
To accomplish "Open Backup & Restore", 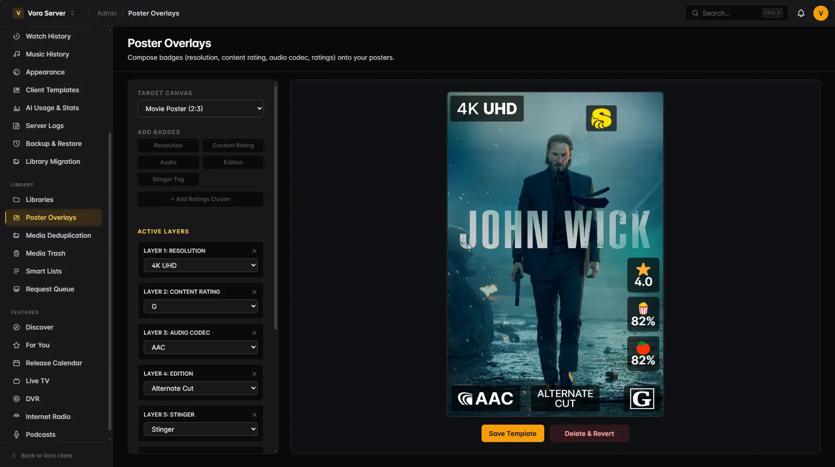I will (x=53, y=144).
